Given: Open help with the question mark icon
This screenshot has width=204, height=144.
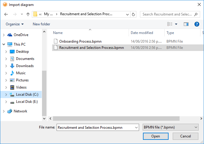Looking at the screenshot, I should coord(197,24).
